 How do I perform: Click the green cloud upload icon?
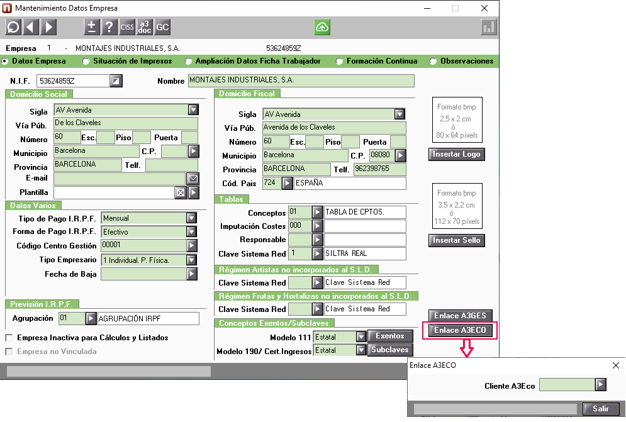tap(322, 27)
